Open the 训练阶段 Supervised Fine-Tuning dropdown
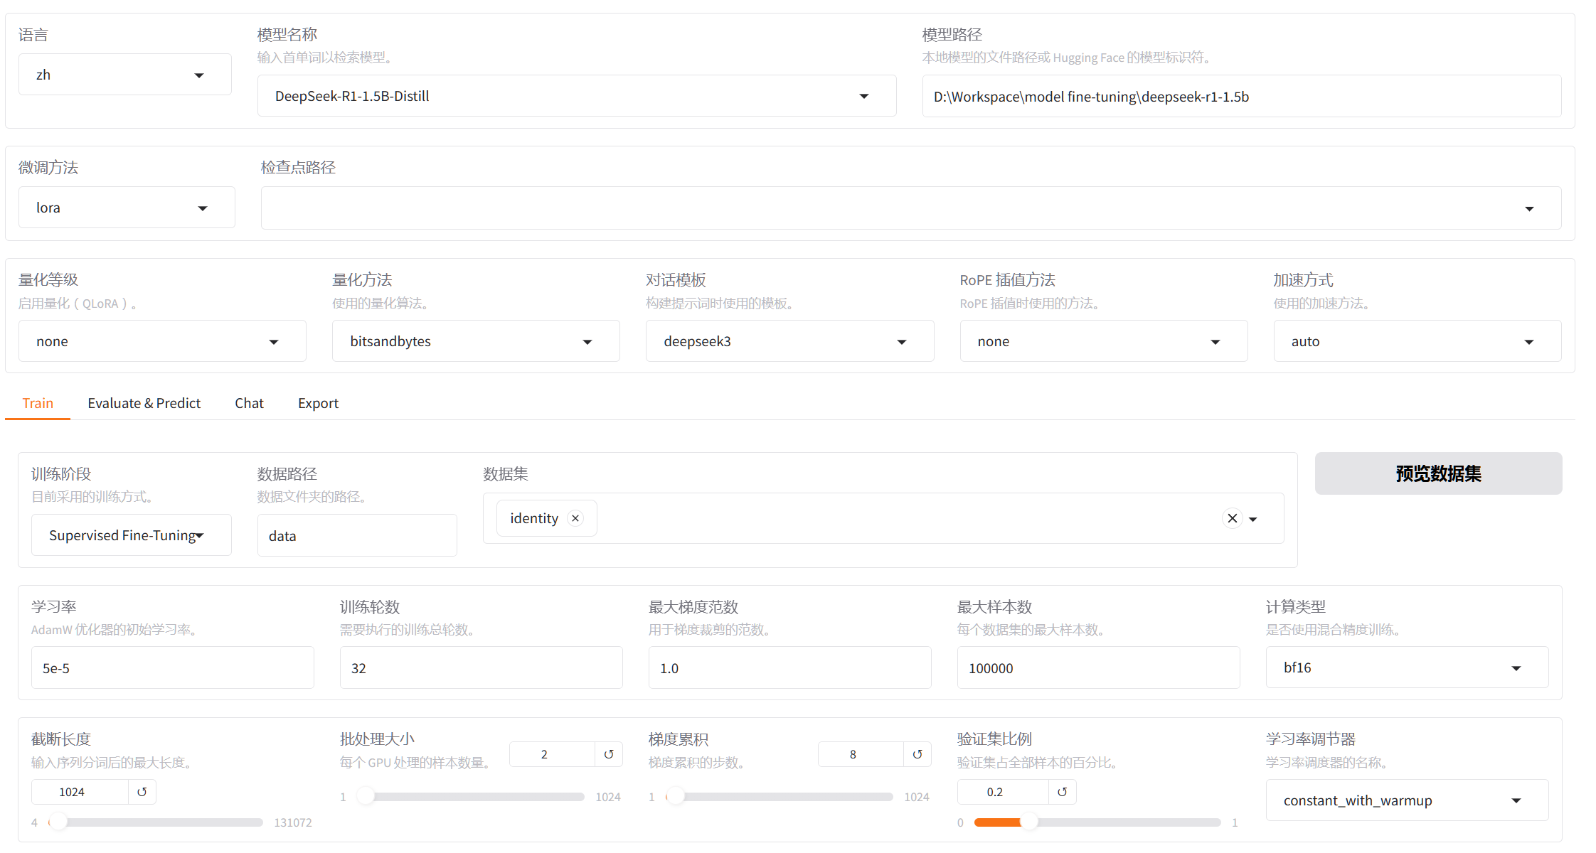This screenshot has width=1596, height=853. [x=132, y=535]
